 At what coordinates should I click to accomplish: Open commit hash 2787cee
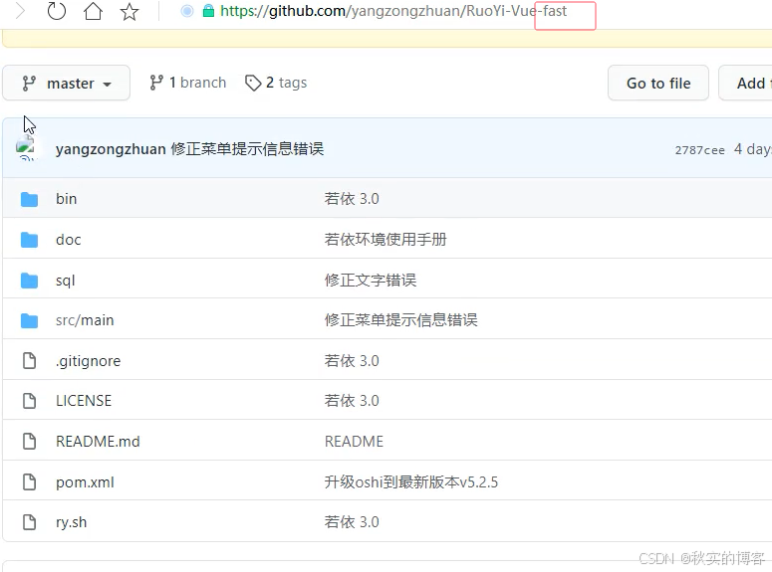699,150
